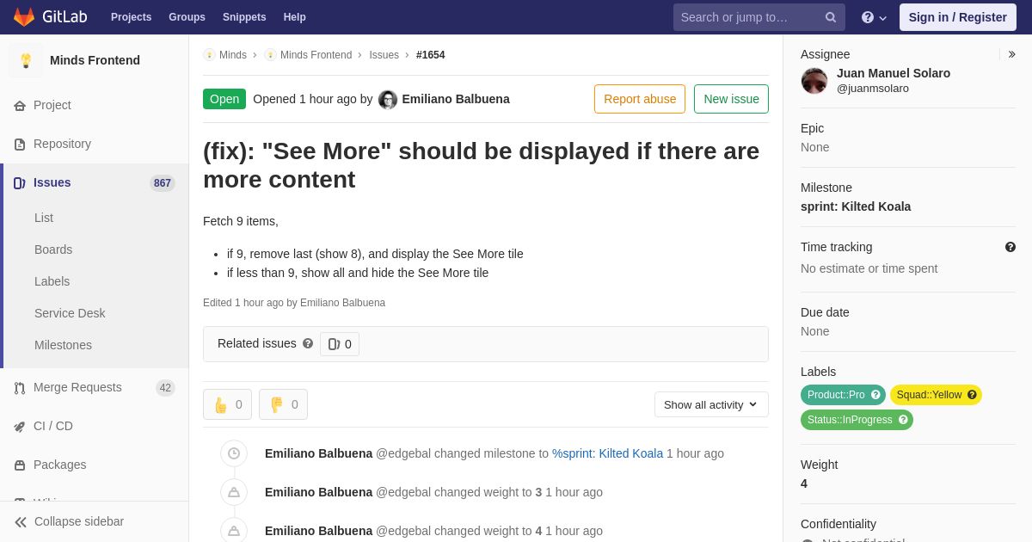Click the Merge Requests icon in sidebar
The width and height of the screenshot is (1032, 542).
pos(20,388)
